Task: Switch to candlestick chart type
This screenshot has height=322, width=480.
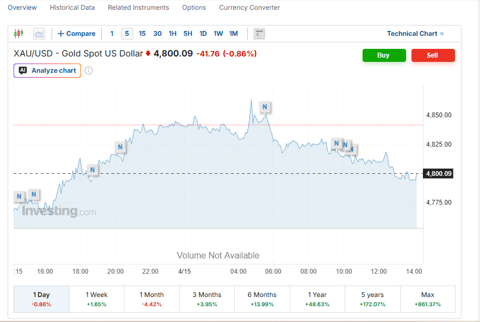Action: [19, 34]
